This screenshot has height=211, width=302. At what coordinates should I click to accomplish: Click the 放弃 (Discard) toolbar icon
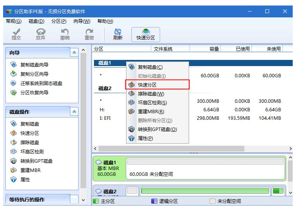point(41,34)
